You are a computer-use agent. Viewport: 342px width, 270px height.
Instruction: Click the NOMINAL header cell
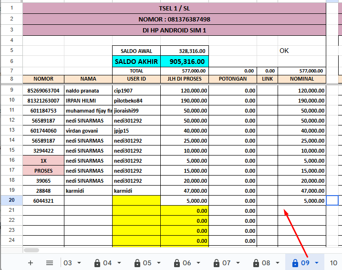(302, 79)
